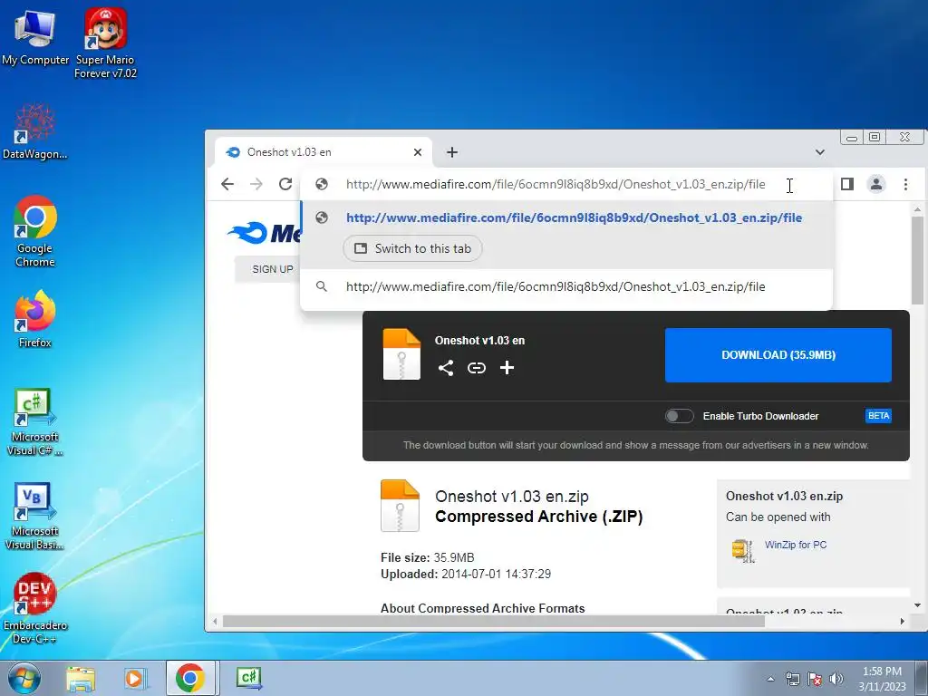Click the BETA badge

[878, 416]
